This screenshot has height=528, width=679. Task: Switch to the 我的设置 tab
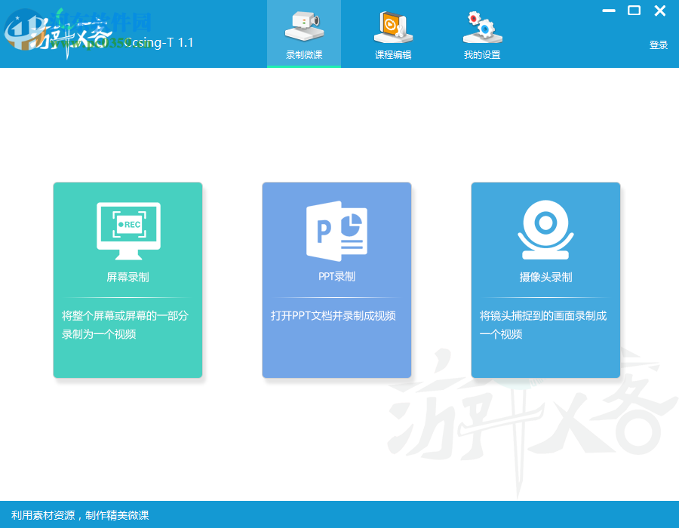[x=482, y=53]
